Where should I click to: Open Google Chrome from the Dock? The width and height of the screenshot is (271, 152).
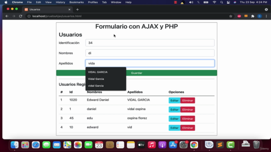pyautogui.click(x=194, y=145)
